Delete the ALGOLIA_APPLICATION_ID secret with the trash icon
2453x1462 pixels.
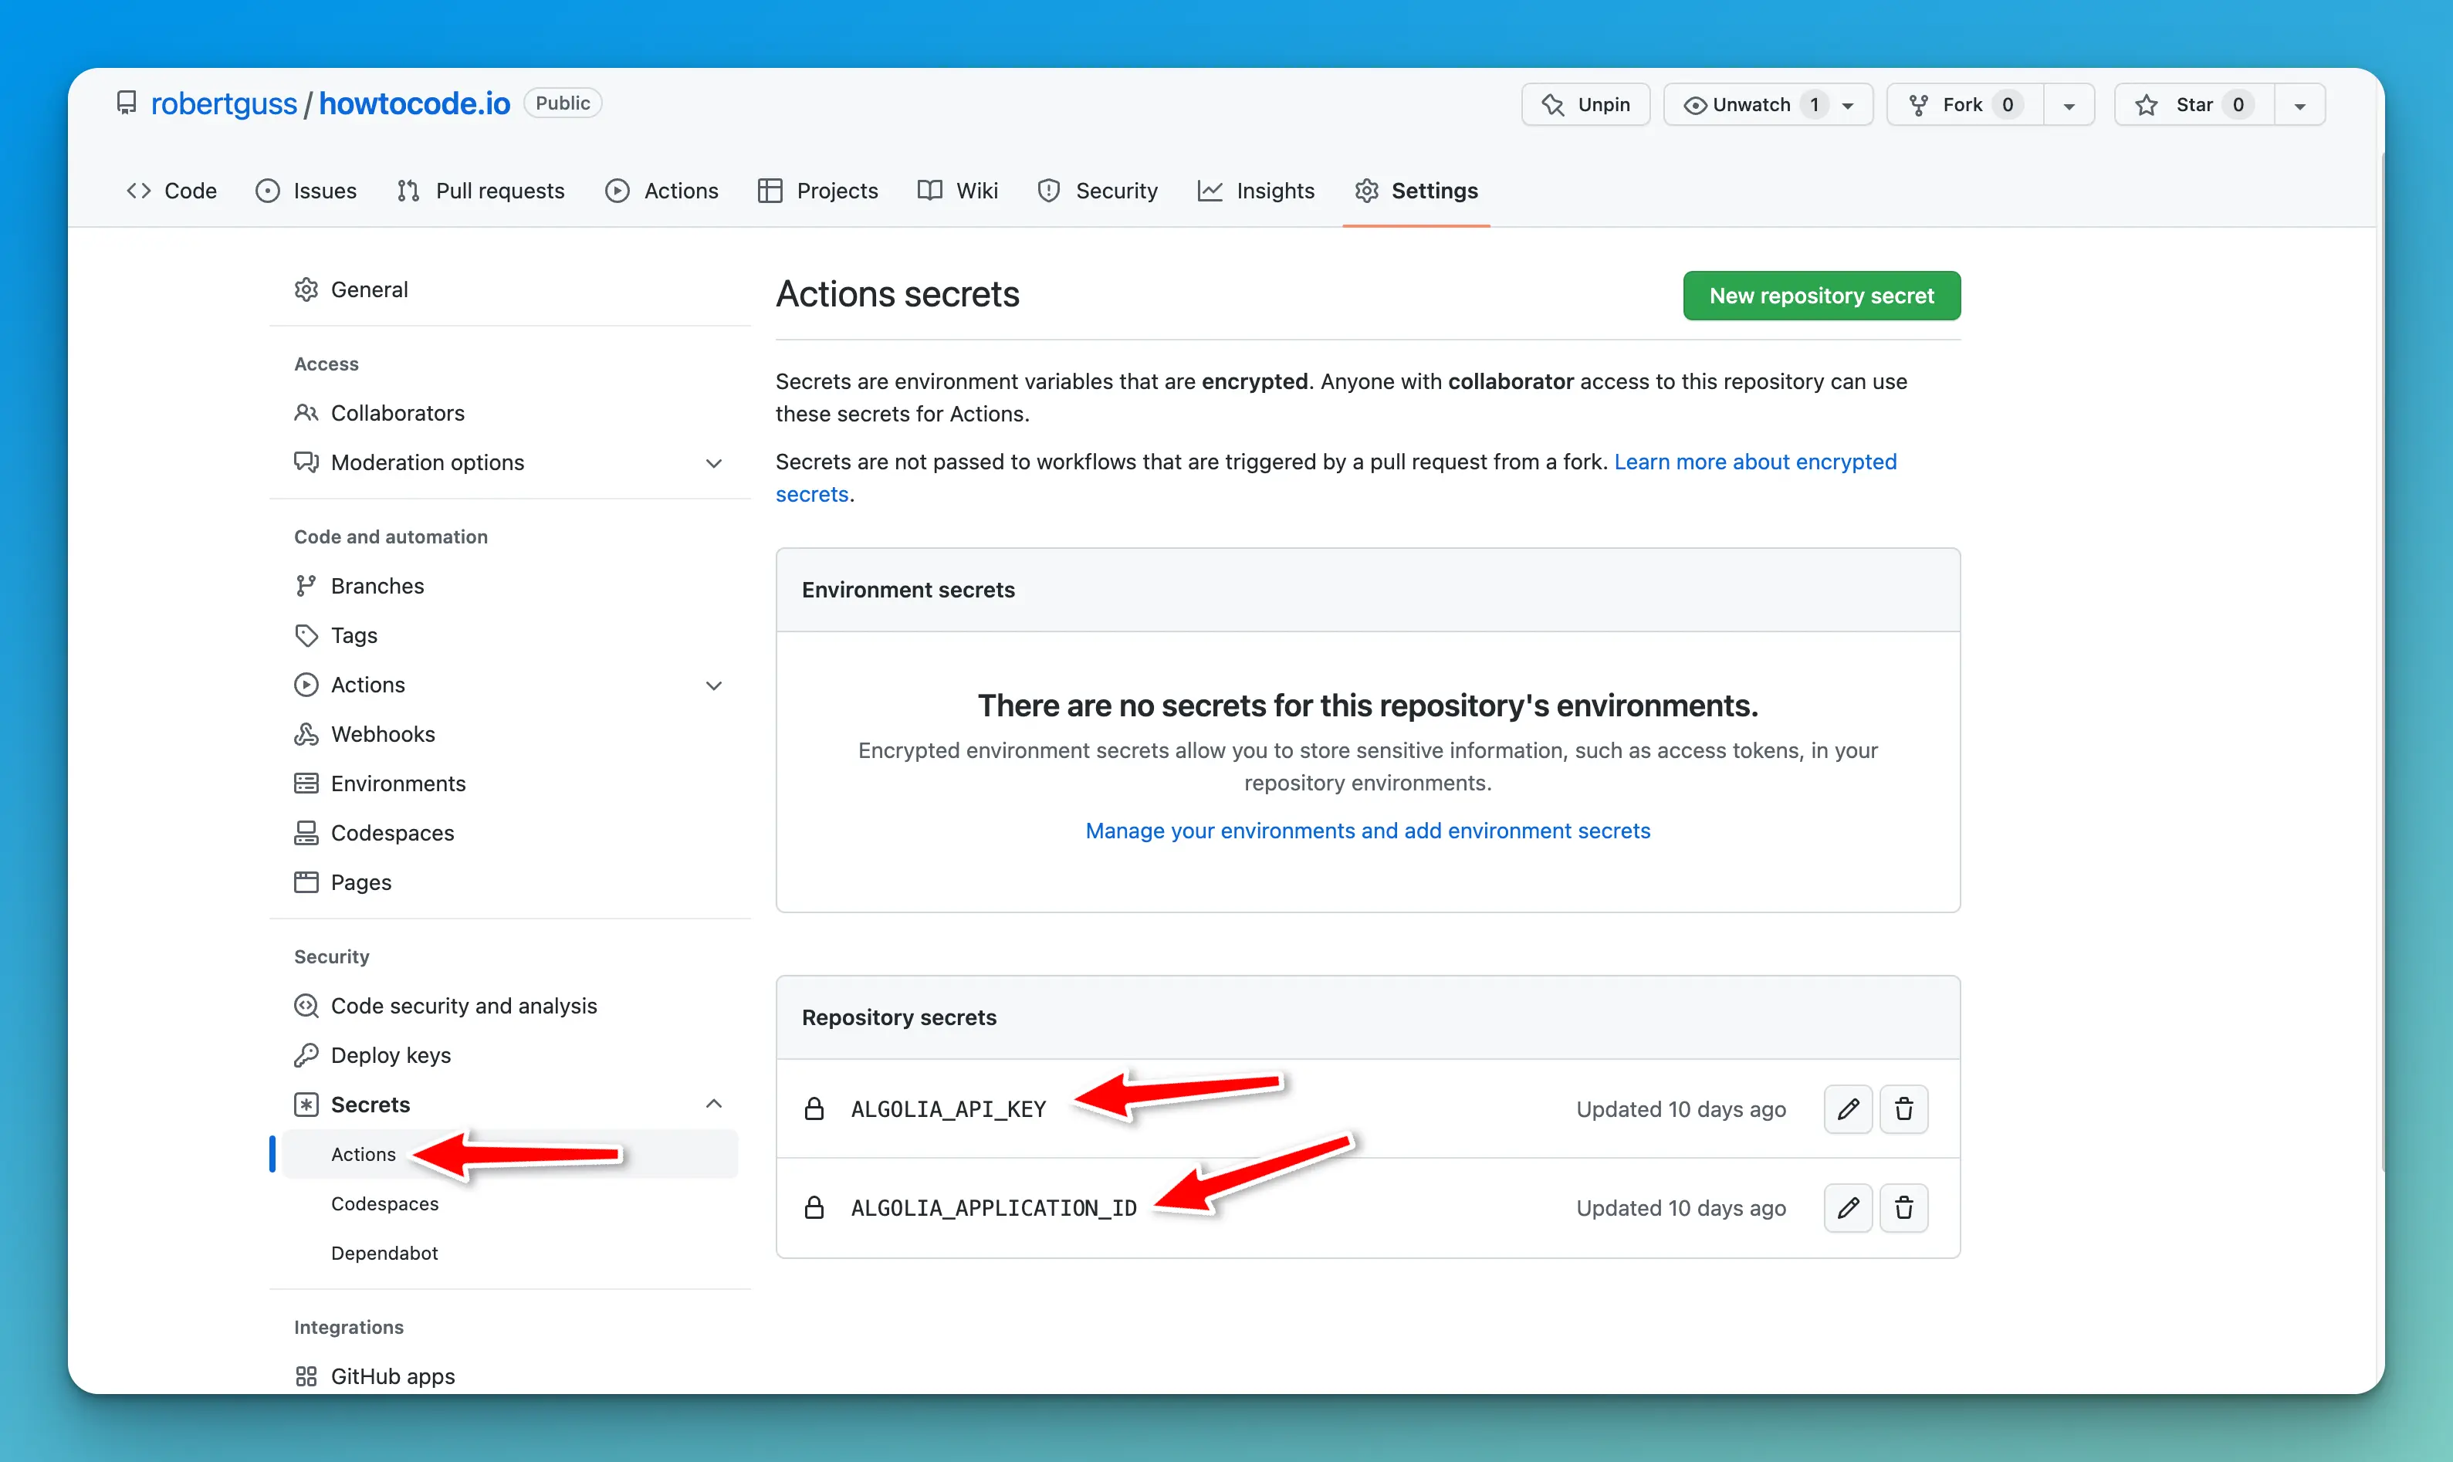[x=1903, y=1208]
